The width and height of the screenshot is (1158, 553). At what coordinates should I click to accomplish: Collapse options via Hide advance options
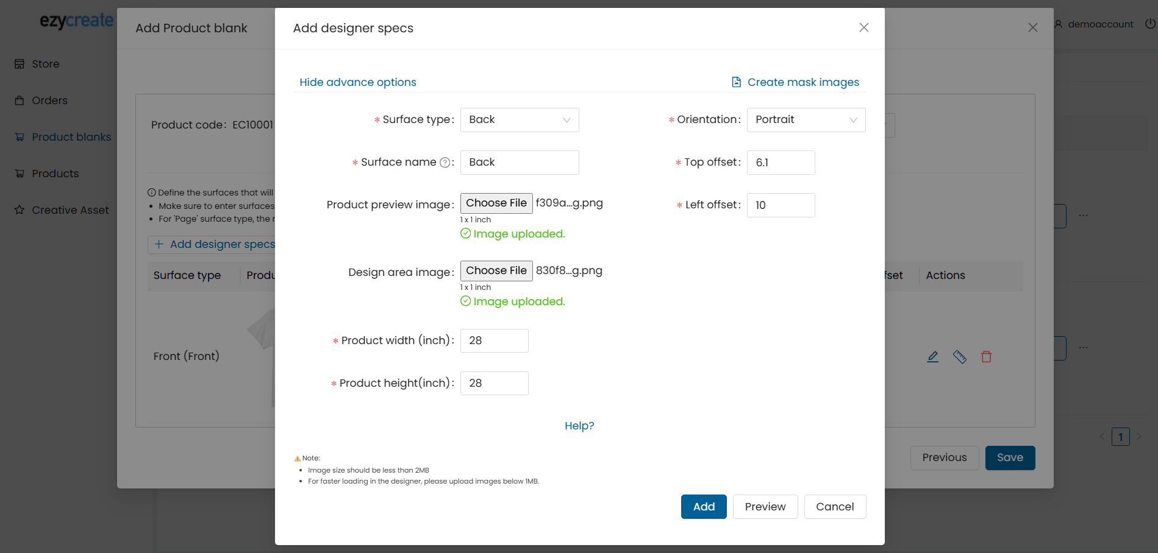(x=358, y=82)
